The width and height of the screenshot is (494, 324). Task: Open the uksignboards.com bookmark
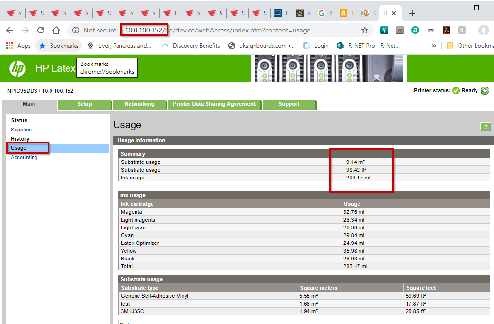(261, 46)
